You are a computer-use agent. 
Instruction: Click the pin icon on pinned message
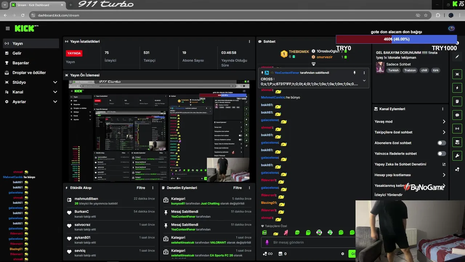(355, 73)
